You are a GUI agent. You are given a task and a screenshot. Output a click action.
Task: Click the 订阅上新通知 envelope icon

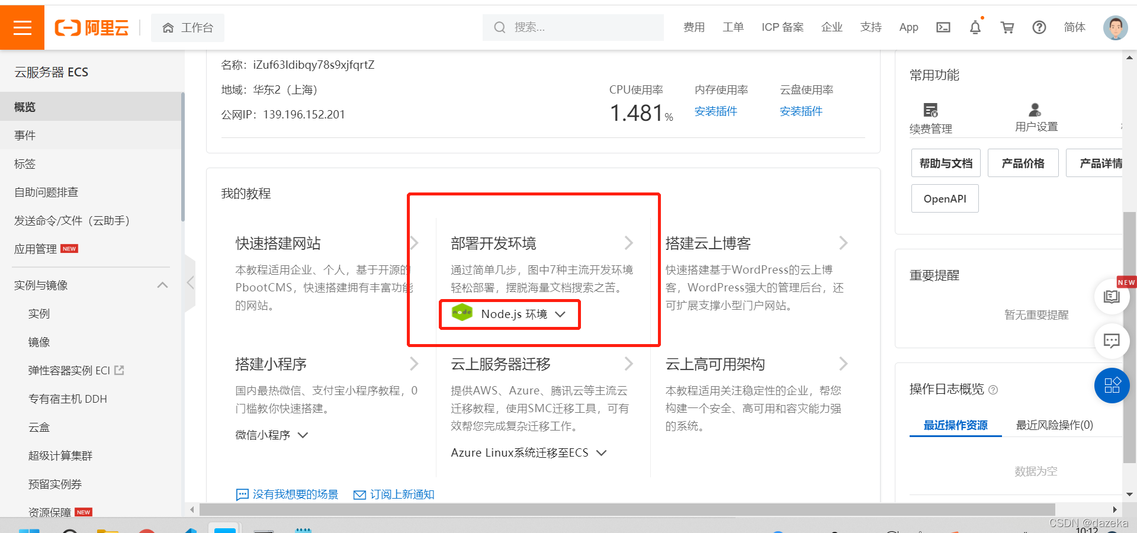click(359, 495)
